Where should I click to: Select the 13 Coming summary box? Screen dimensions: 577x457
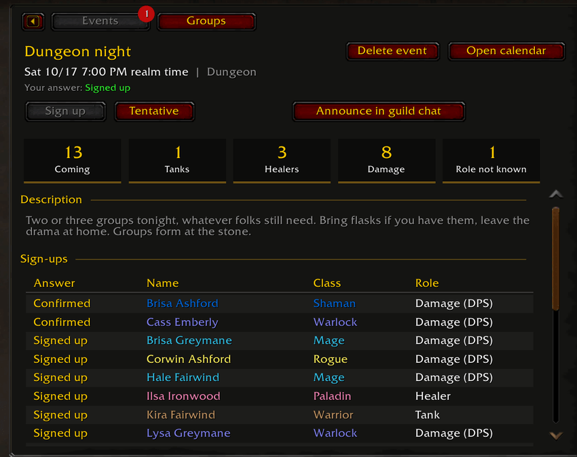(x=73, y=161)
